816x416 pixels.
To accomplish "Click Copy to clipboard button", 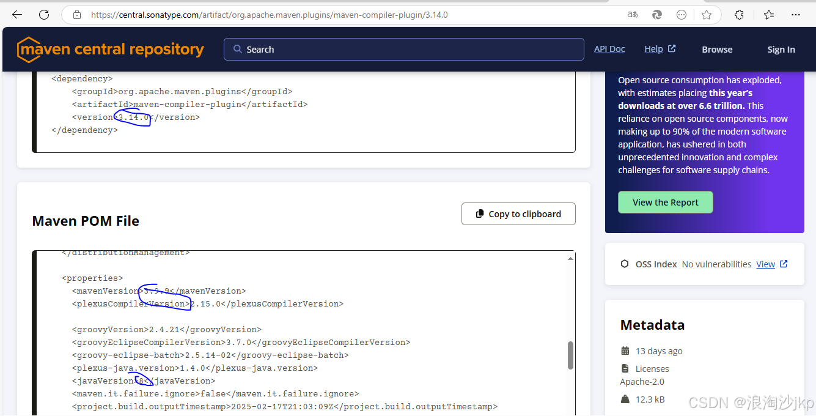I will click(x=518, y=214).
